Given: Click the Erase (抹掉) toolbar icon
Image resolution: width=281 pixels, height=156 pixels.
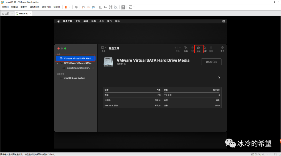Looking at the screenshot, I should [198, 48].
